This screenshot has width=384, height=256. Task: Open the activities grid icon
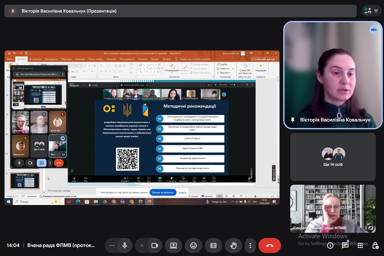(360, 245)
